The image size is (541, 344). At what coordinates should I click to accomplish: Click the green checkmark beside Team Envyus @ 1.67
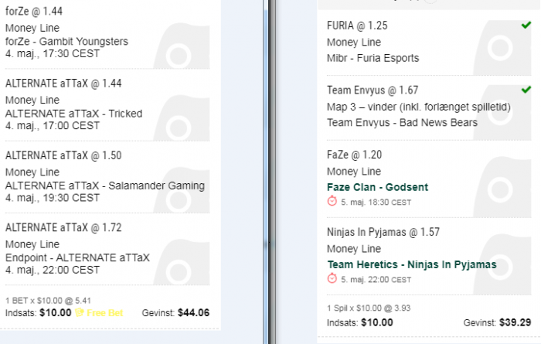[x=526, y=90]
